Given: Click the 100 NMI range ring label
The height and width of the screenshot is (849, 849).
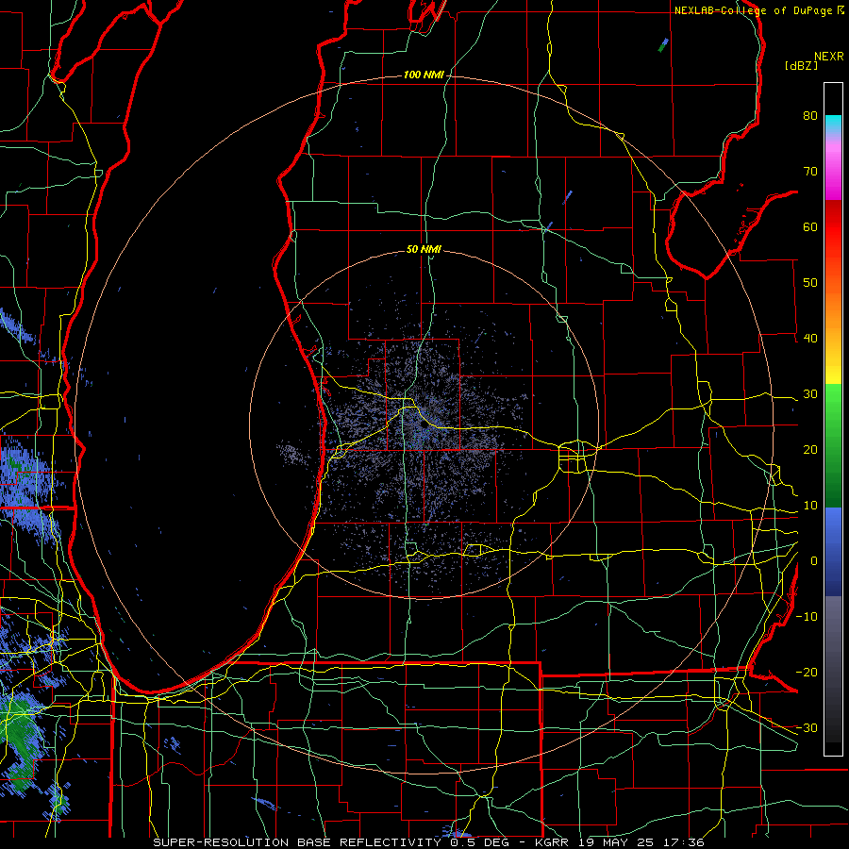Looking at the screenshot, I should click(424, 75).
